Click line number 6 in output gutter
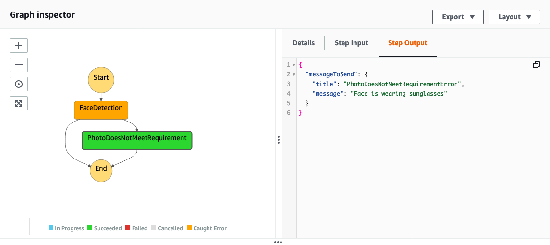The height and width of the screenshot is (245, 550). 289,113
